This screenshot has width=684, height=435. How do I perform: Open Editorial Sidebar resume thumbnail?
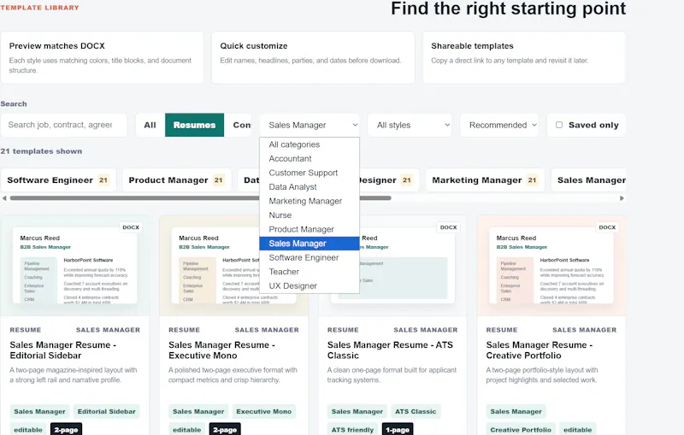[x=74, y=266]
